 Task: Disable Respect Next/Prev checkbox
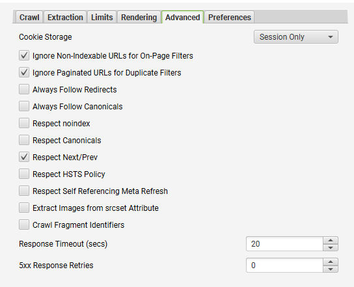coord(24,157)
